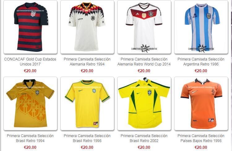
Task: Open the Alemania Retro 1994 jersey image
Action: (x=87, y=27)
